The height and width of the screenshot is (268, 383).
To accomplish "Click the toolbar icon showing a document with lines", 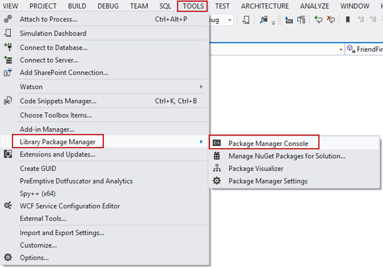I will [x=301, y=20].
